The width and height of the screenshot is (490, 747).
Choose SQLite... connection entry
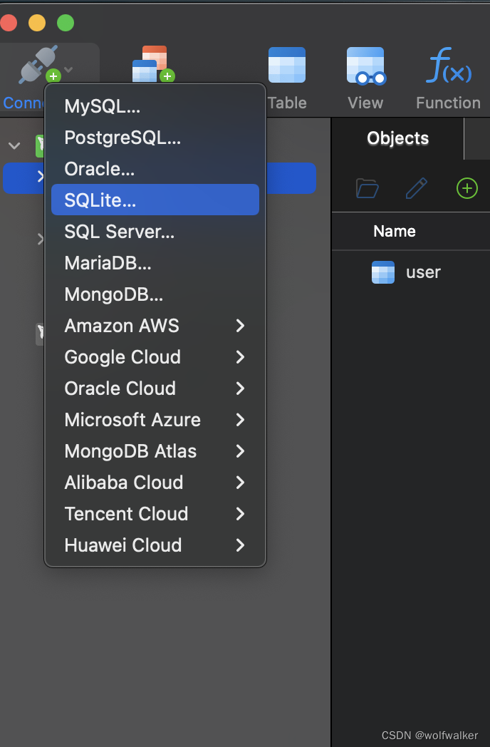pos(155,200)
